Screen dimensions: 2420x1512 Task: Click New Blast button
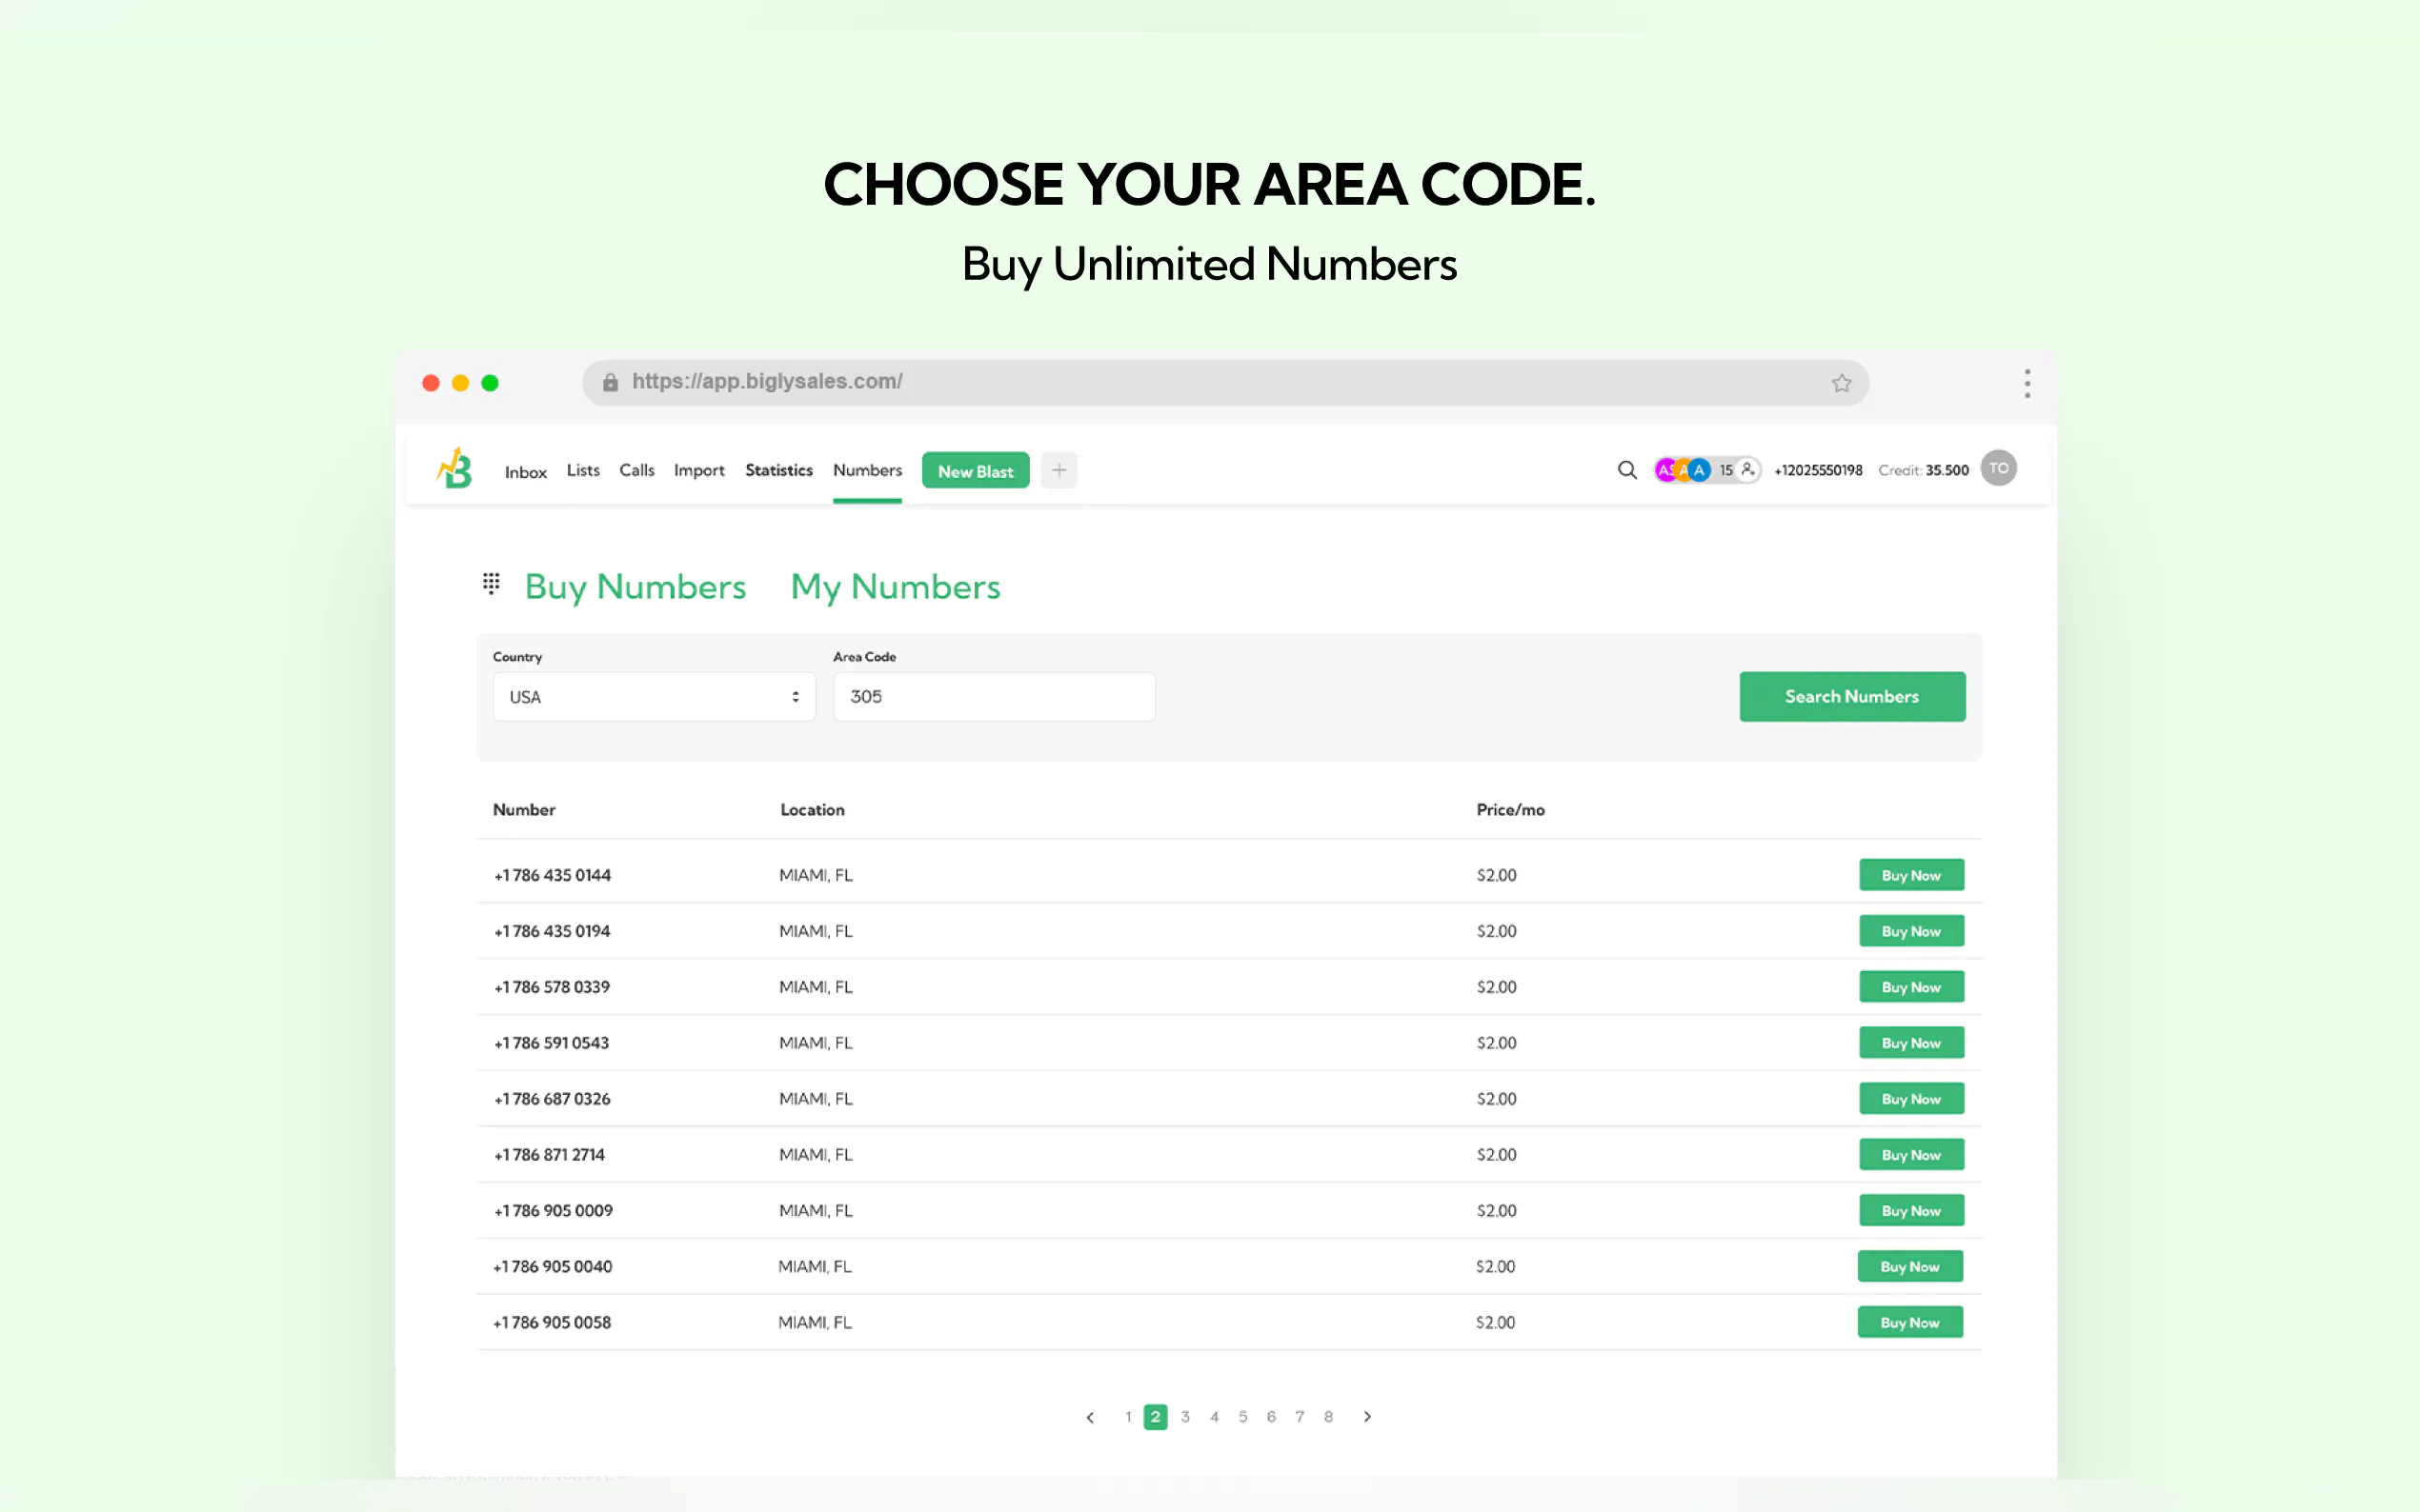click(975, 471)
